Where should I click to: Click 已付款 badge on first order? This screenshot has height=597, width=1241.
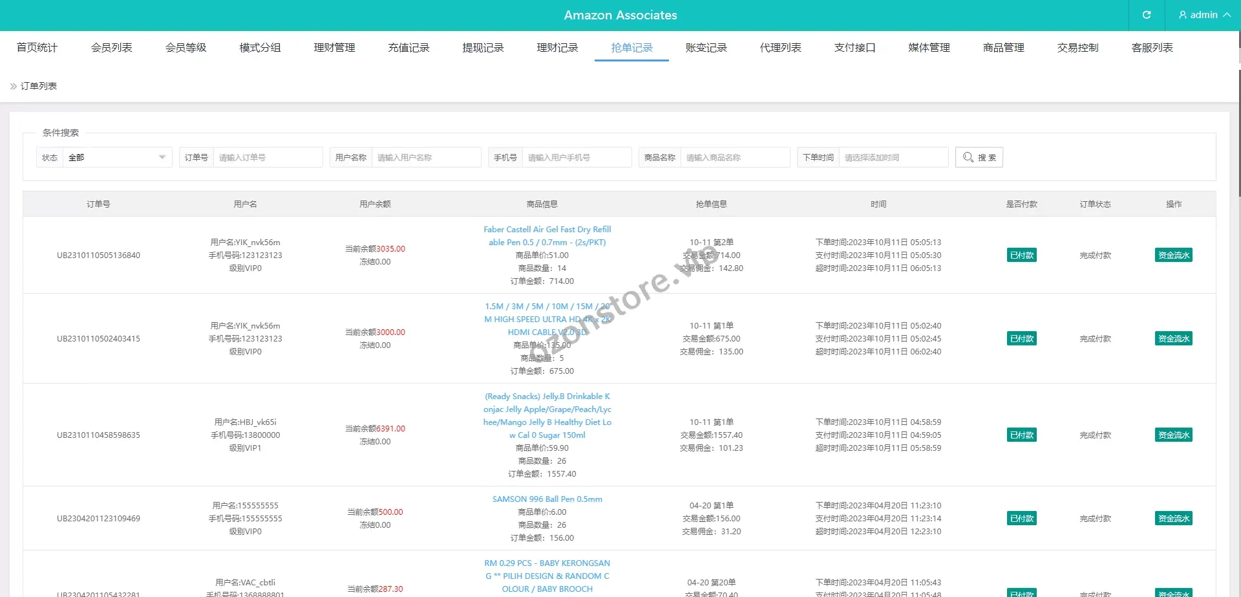click(1021, 255)
